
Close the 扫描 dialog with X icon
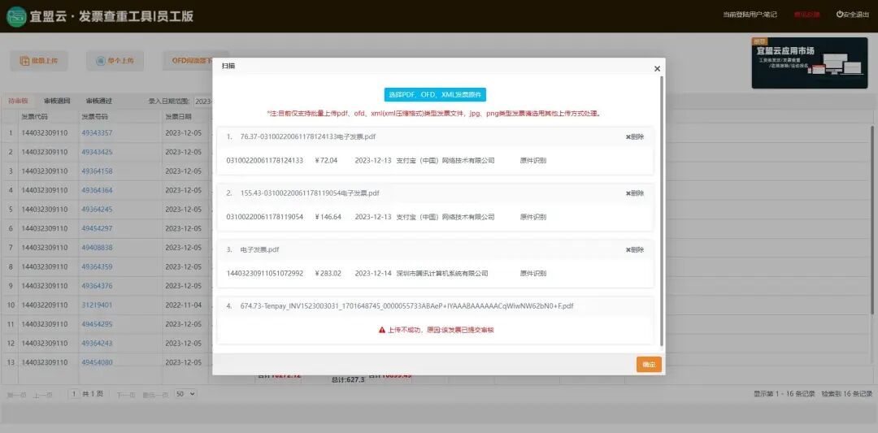[x=657, y=69]
